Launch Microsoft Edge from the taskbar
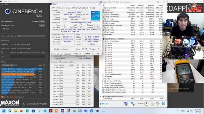204x114 pixels. coord(27,111)
